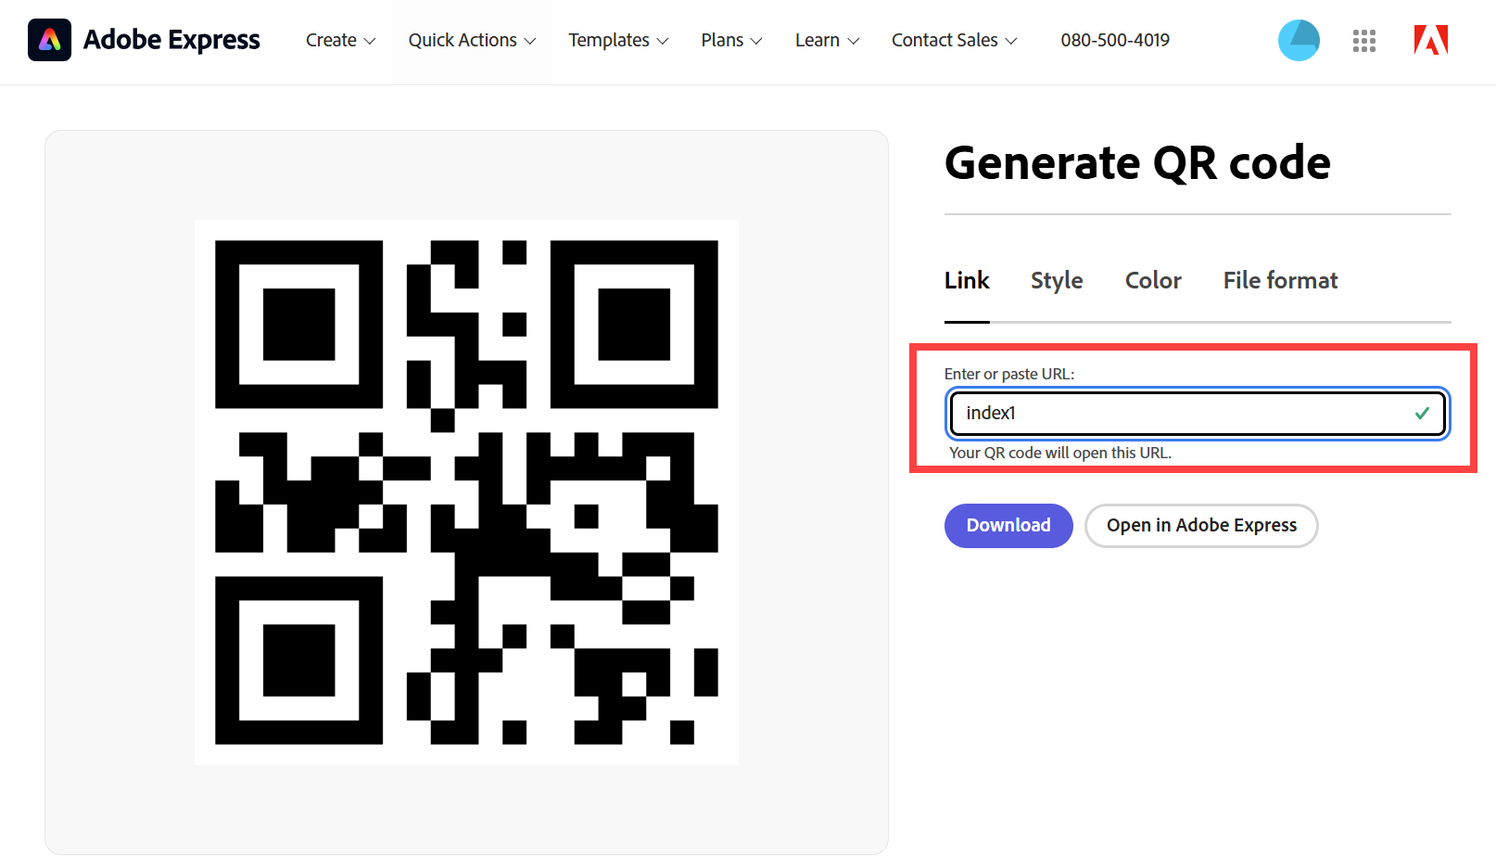The height and width of the screenshot is (857, 1496).
Task: Click the 'Enter or paste URL:' label
Action: [1009, 374]
